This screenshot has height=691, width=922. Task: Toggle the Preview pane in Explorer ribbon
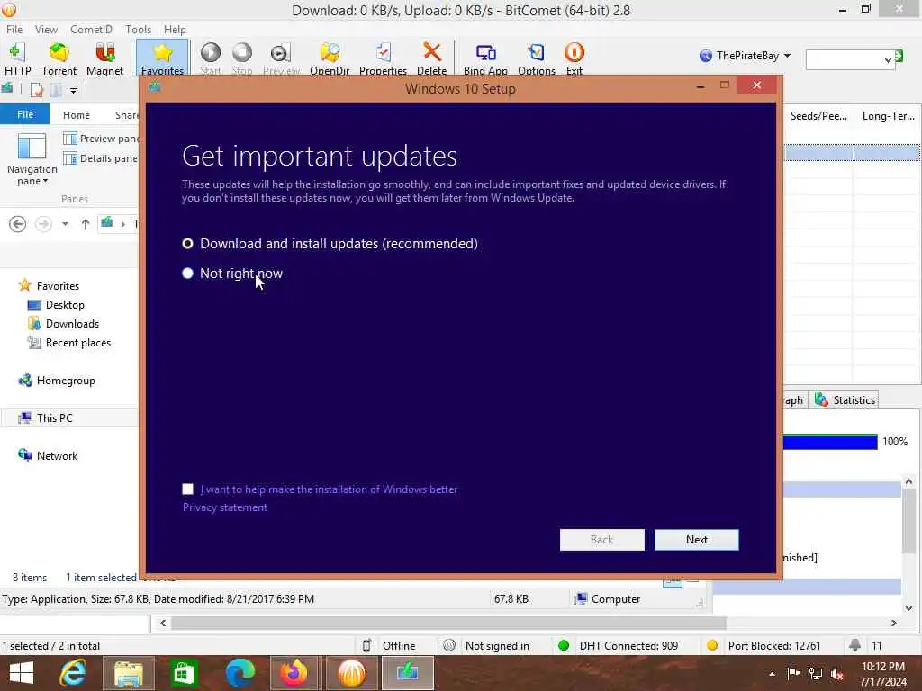coord(101,139)
